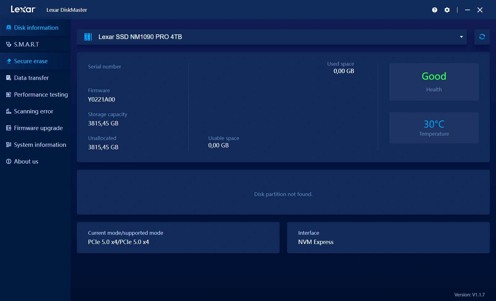Minimize the DiskMaster window

coord(467,10)
